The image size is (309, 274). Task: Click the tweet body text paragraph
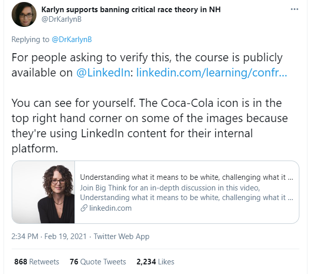coord(147,58)
